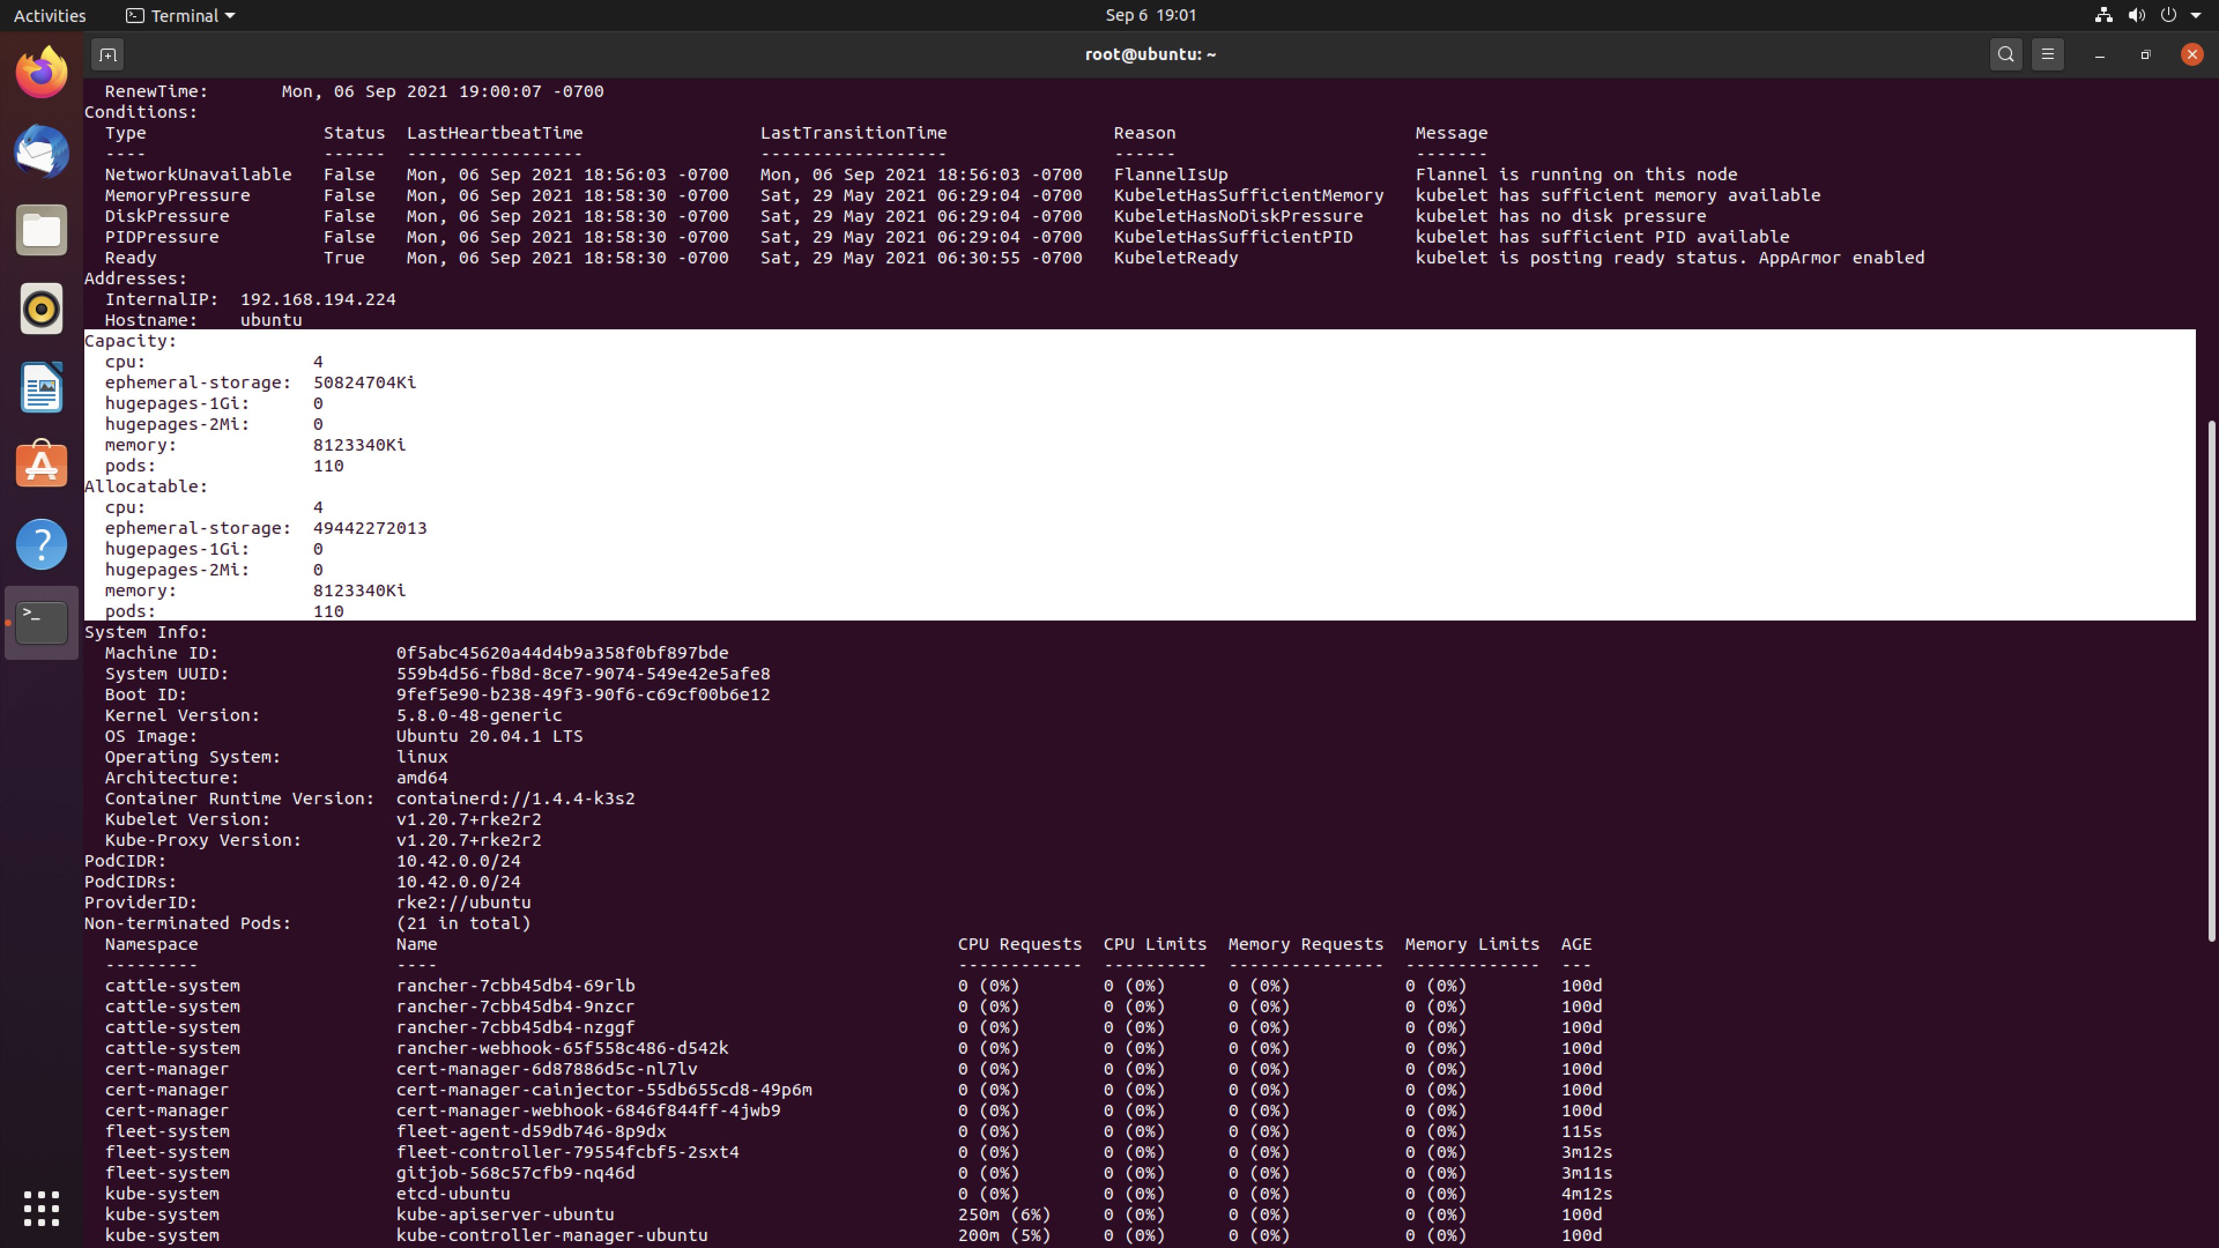The height and width of the screenshot is (1248, 2219).
Task: Select the Terminal icon in the dock
Action: tap(42, 622)
